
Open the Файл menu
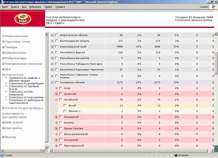5,7
